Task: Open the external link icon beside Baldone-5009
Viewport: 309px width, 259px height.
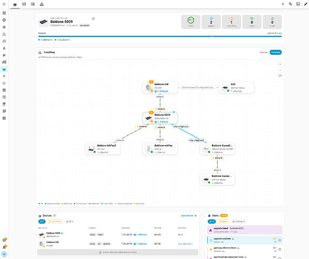Action: (94, 19)
